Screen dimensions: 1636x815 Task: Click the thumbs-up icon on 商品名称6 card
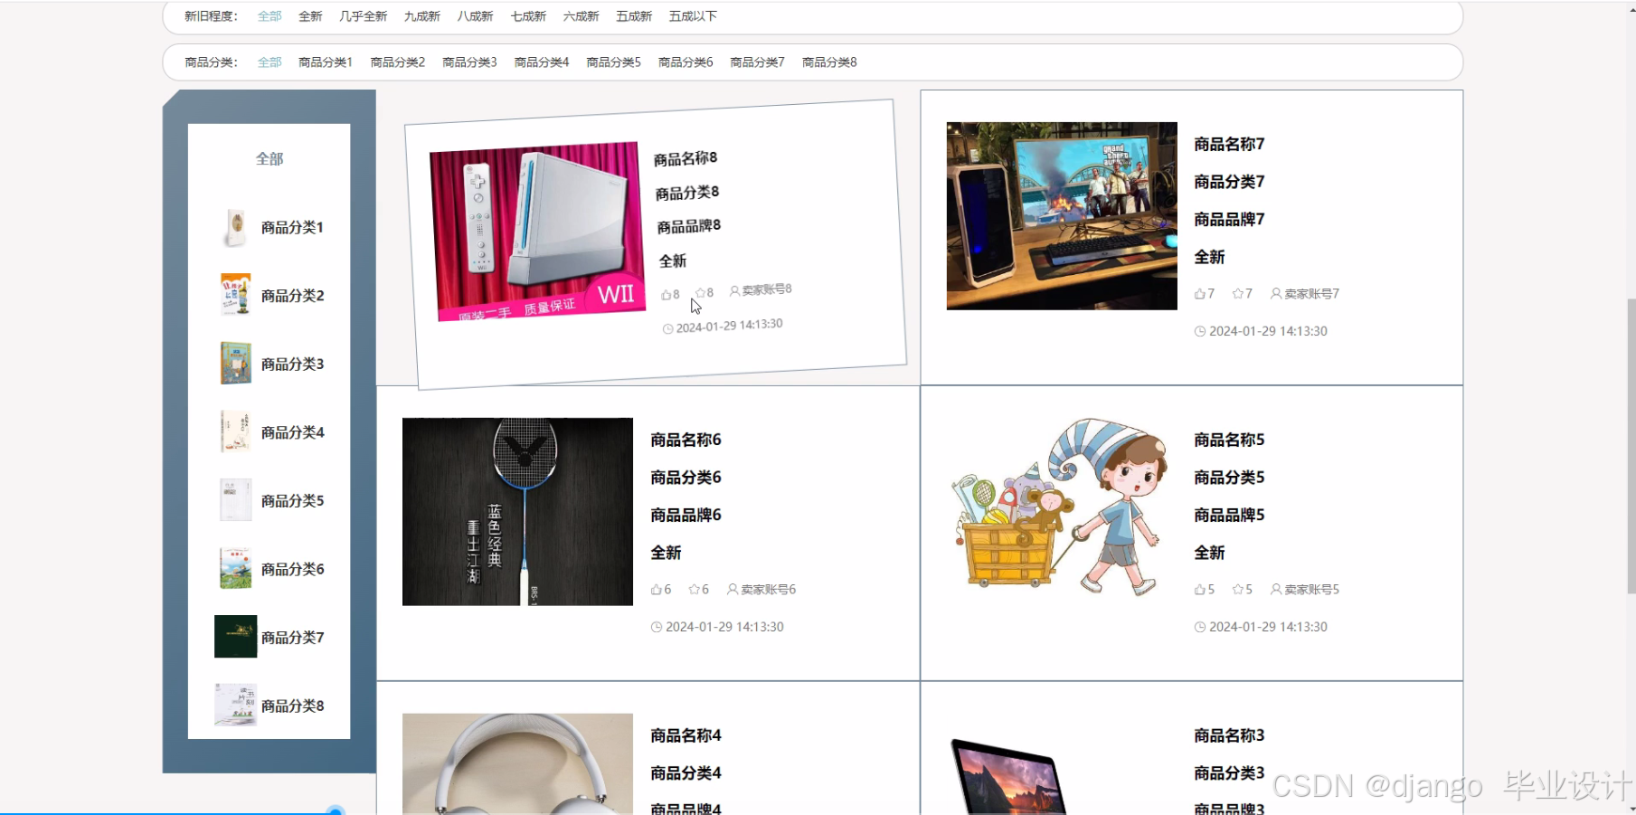[657, 590]
